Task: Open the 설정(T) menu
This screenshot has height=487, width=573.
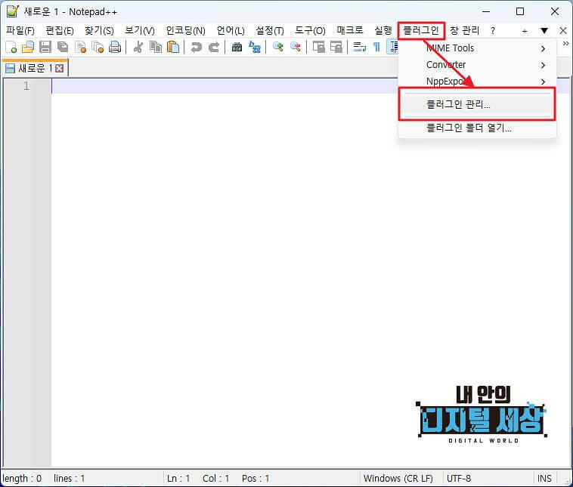Action: (x=270, y=31)
